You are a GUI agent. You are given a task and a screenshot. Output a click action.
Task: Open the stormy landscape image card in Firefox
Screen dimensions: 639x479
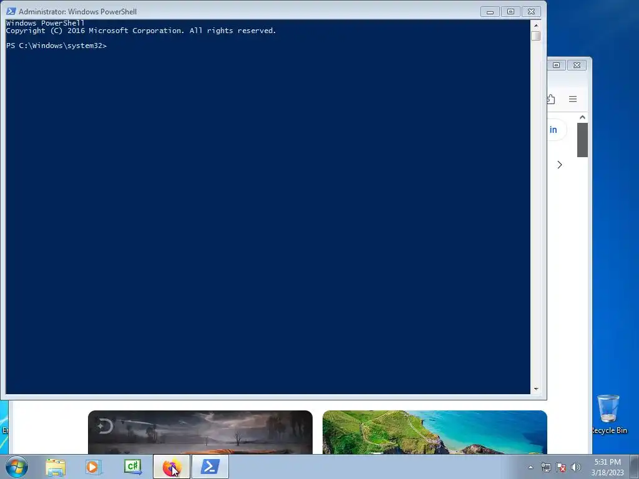pos(200,432)
